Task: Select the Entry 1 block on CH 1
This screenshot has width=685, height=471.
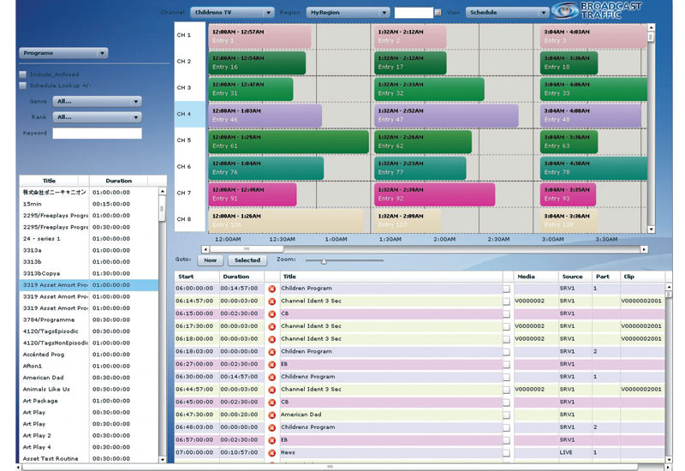Action: click(260, 36)
